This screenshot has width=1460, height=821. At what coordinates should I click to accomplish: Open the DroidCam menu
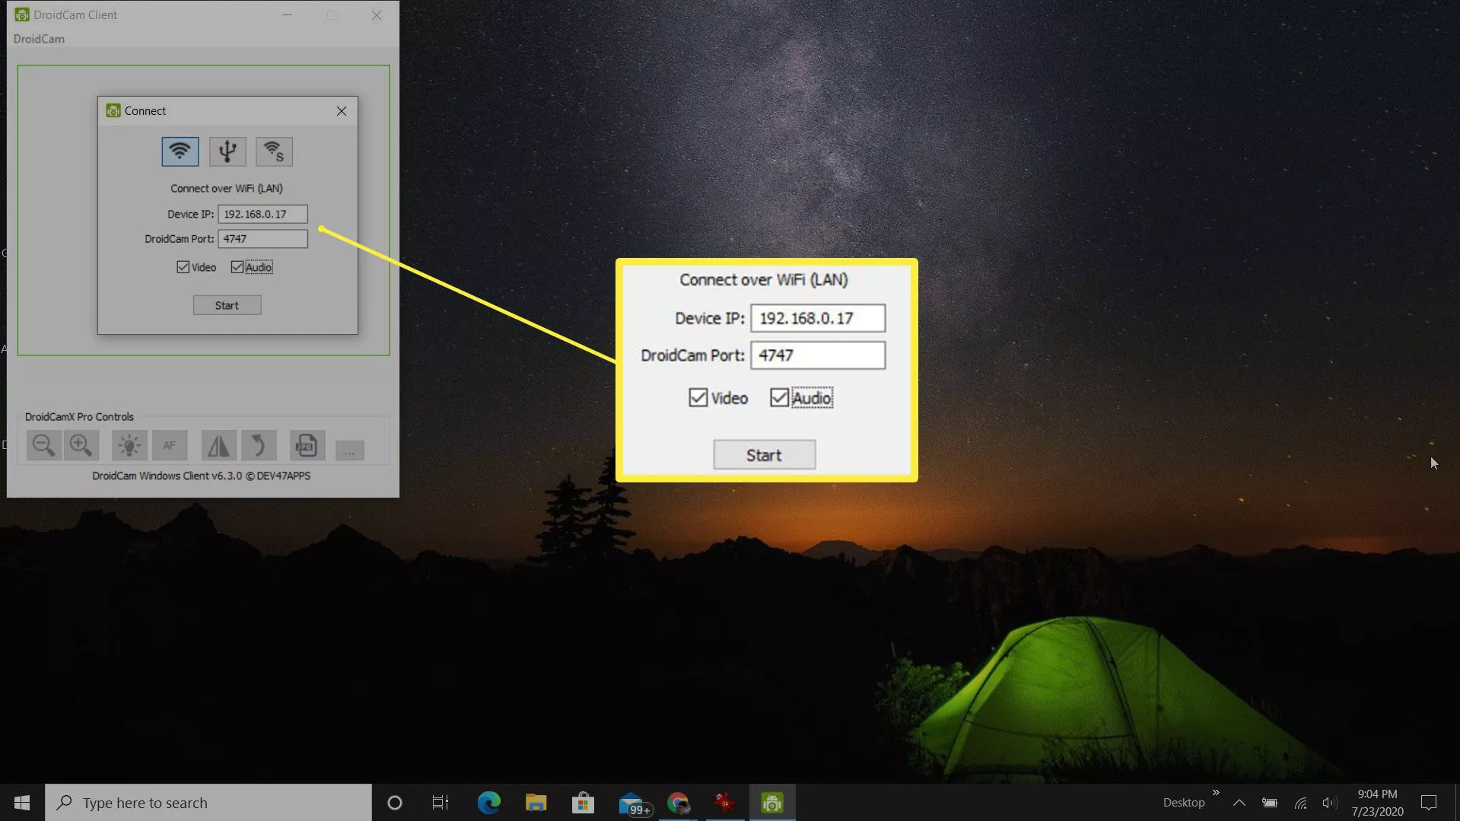tap(39, 39)
